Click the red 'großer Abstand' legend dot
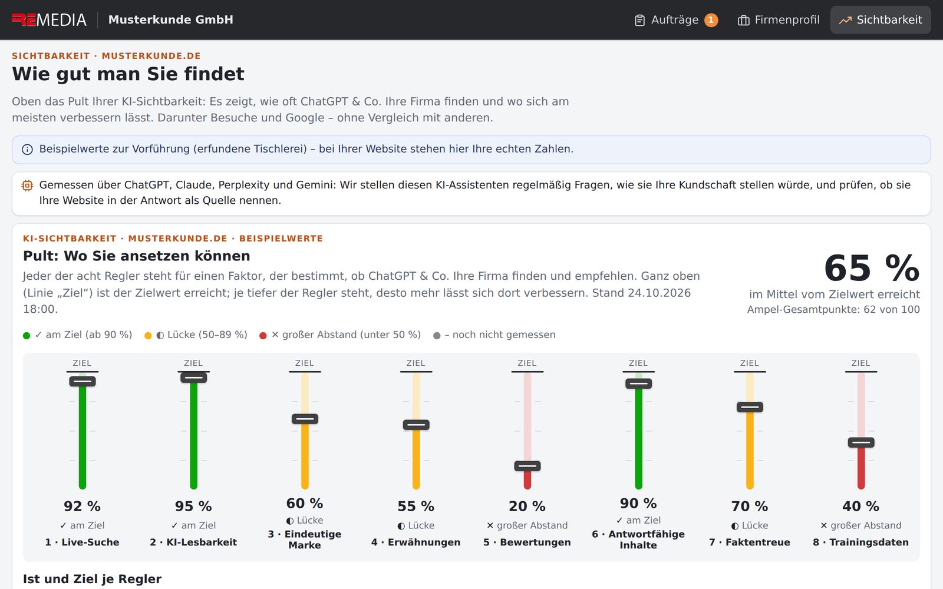The height and width of the screenshot is (589, 943). tap(263, 336)
